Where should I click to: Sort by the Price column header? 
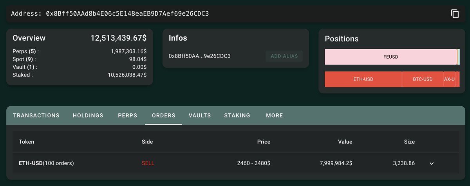pyautogui.click(x=264, y=142)
